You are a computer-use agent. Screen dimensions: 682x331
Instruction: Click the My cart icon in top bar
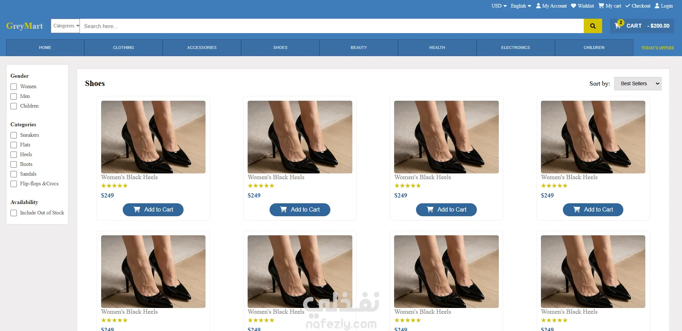tap(610, 6)
